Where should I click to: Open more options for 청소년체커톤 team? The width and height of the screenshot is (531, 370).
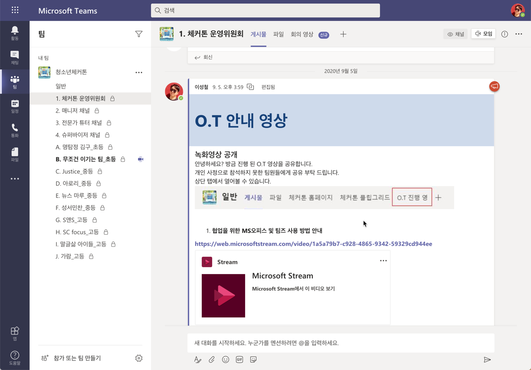pyautogui.click(x=139, y=72)
